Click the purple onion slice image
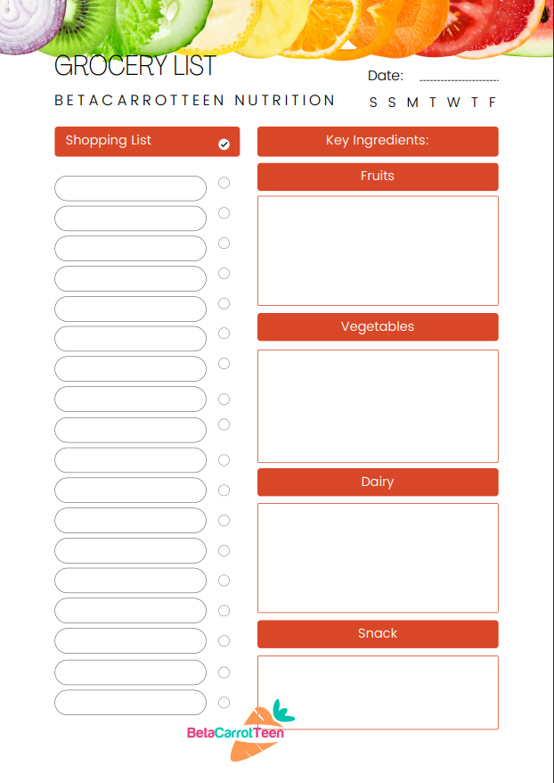Screen dimensions: 554x783 click(30, 22)
